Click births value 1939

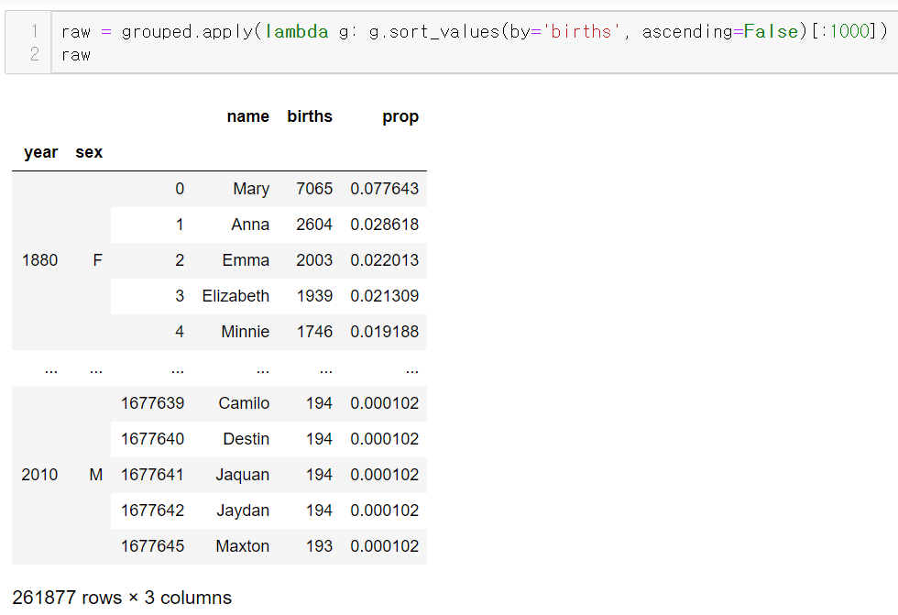pyautogui.click(x=314, y=296)
